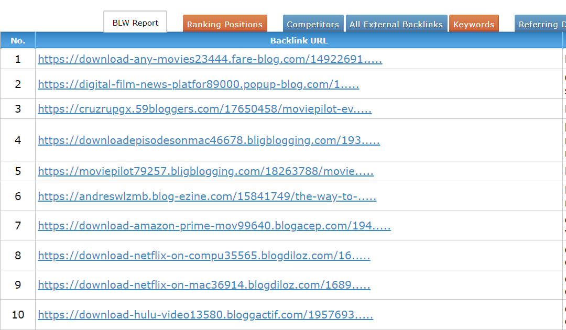Image resolution: width=566 pixels, height=330 pixels.
Task: Click row number 9 cell
Action: point(18,285)
